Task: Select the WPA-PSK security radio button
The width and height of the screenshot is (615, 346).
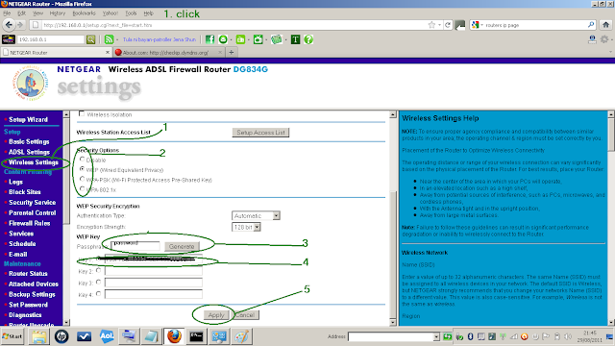Action: click(x=82, y=179)
